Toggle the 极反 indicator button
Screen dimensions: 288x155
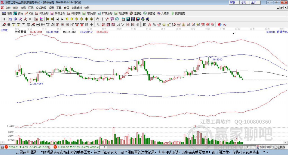point(37,19)
